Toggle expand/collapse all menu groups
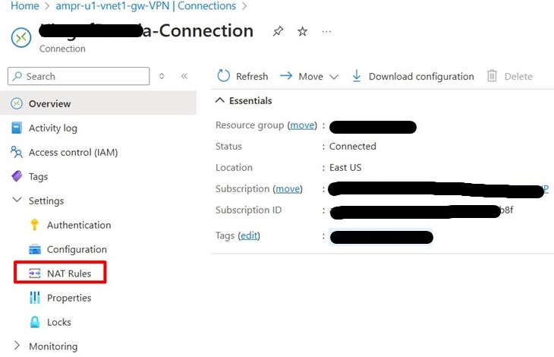 pyautogui.click(x=162, y=76)
